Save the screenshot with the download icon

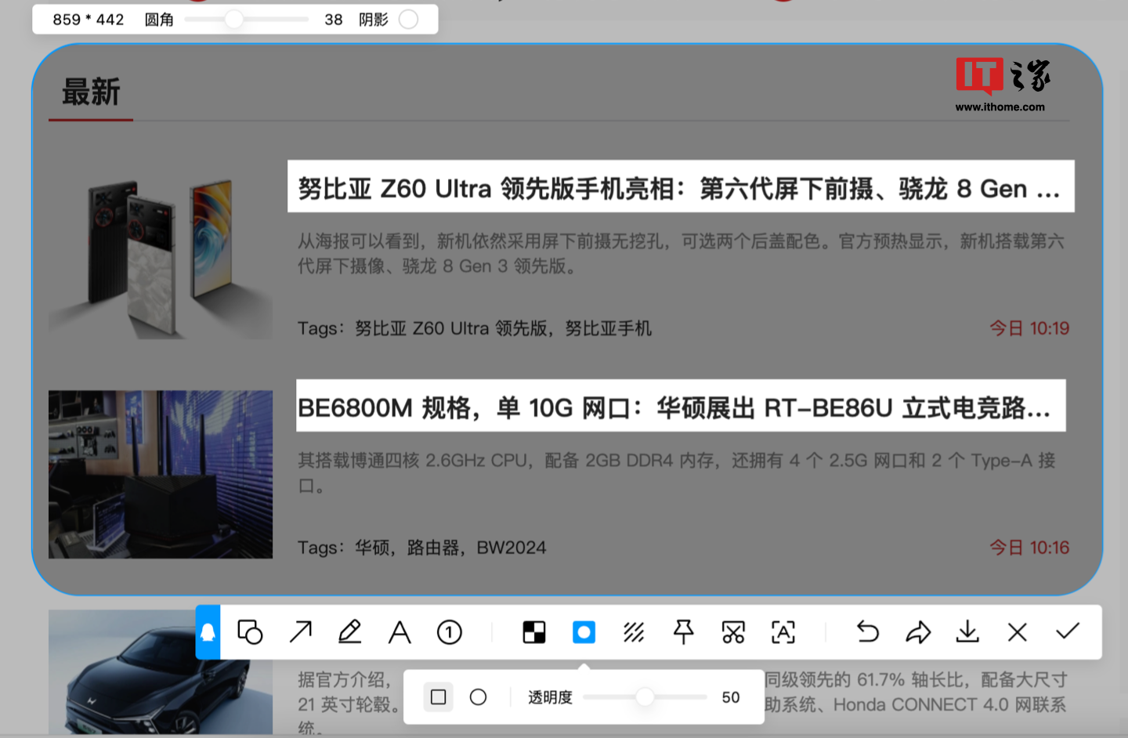[967, 632]
